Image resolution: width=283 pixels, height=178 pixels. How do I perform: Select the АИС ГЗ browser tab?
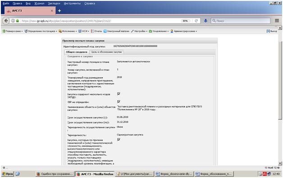[x=30, y=11]
